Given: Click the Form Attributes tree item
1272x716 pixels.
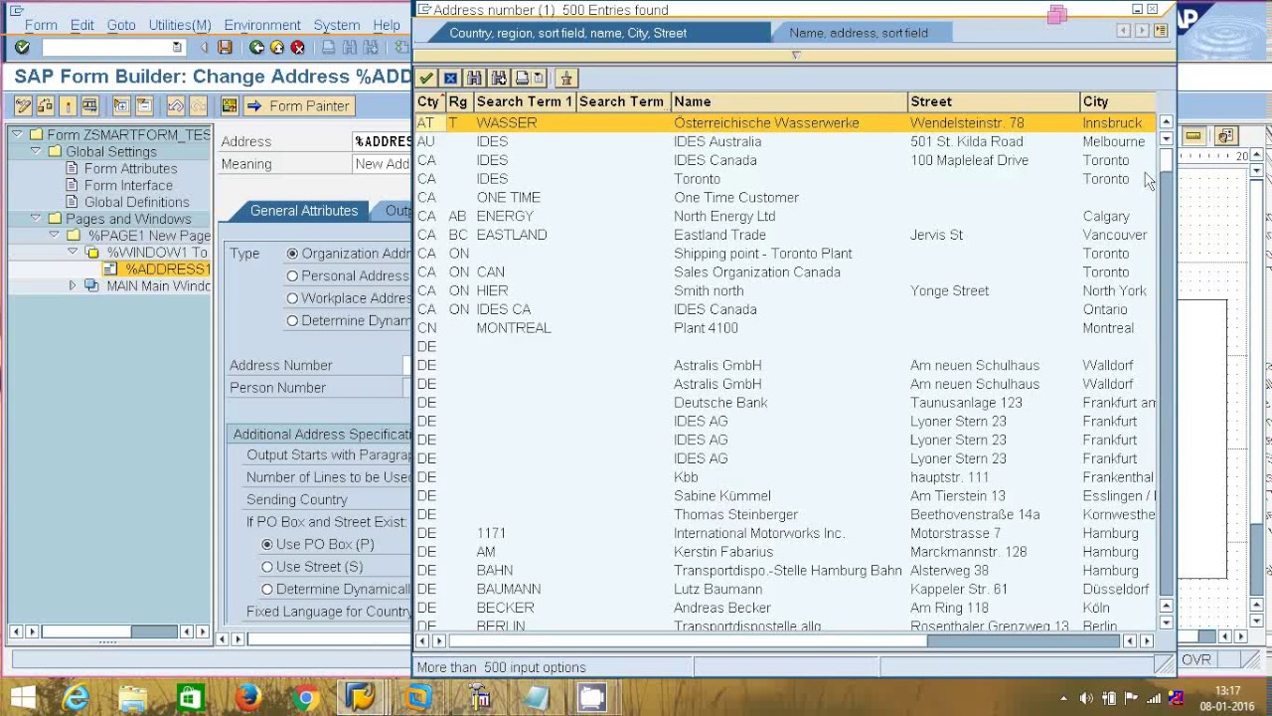Looking at the screenshot, I should (130, 168).
